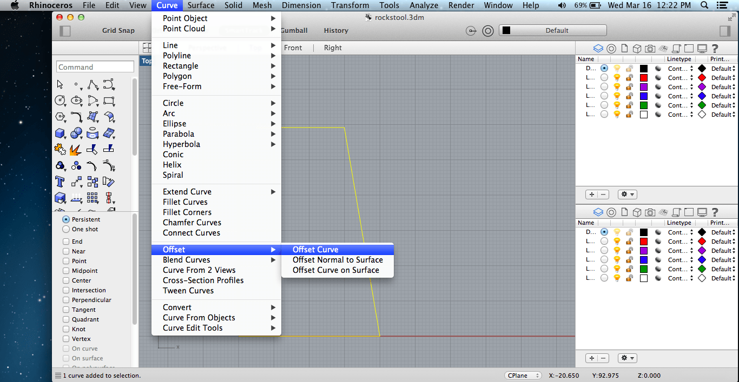Viewport: 739px width, 382px height.
Task: Select the Polyline tool icon
Action: point(93,84)
